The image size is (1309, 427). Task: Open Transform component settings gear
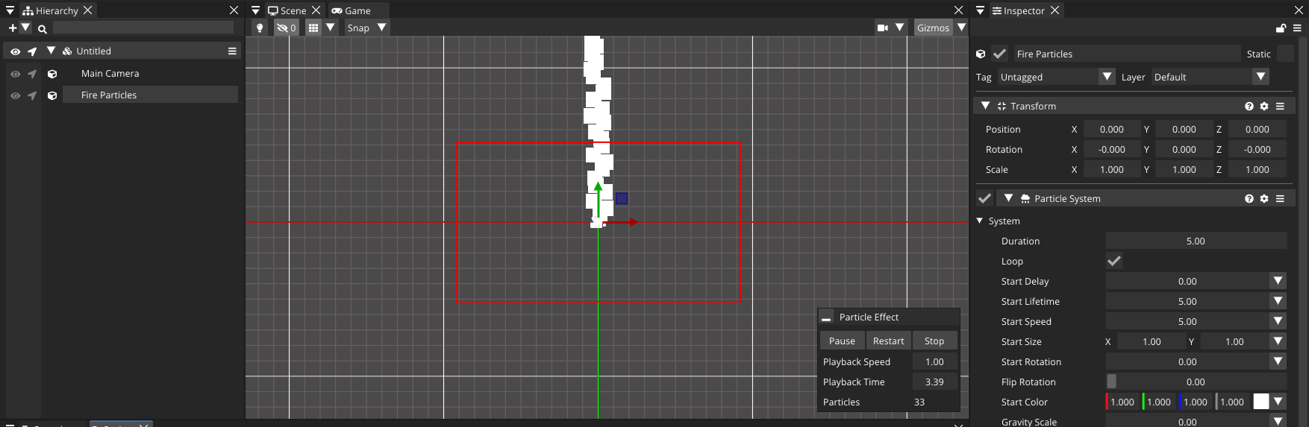click(x=1264, y=107)
